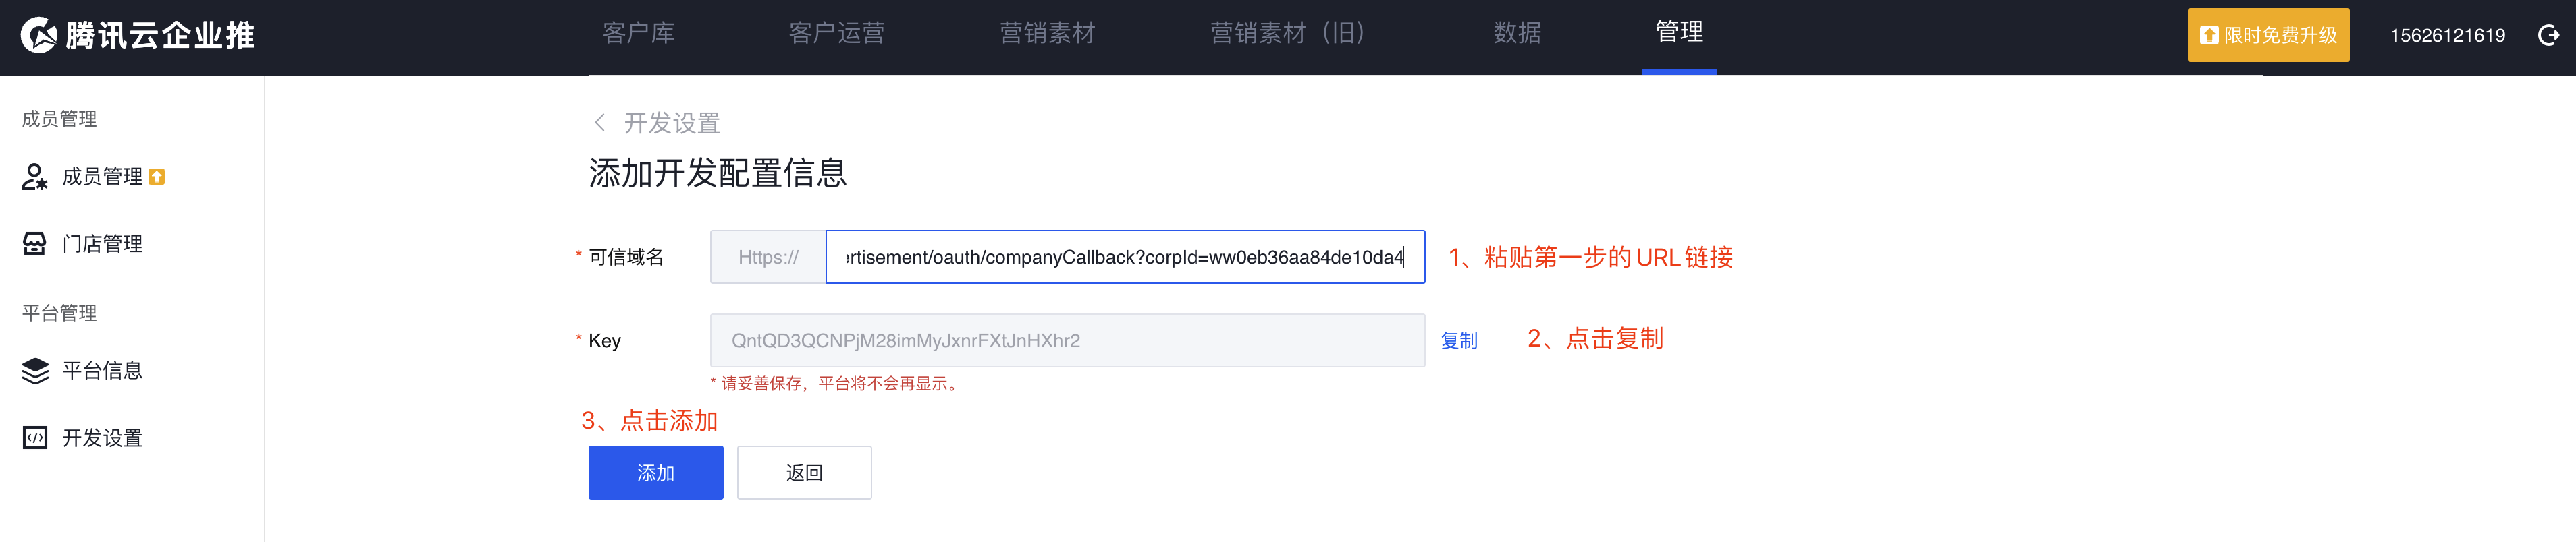
Task: Click the account number 15626121619
Action: click(x=2446, y=35)
